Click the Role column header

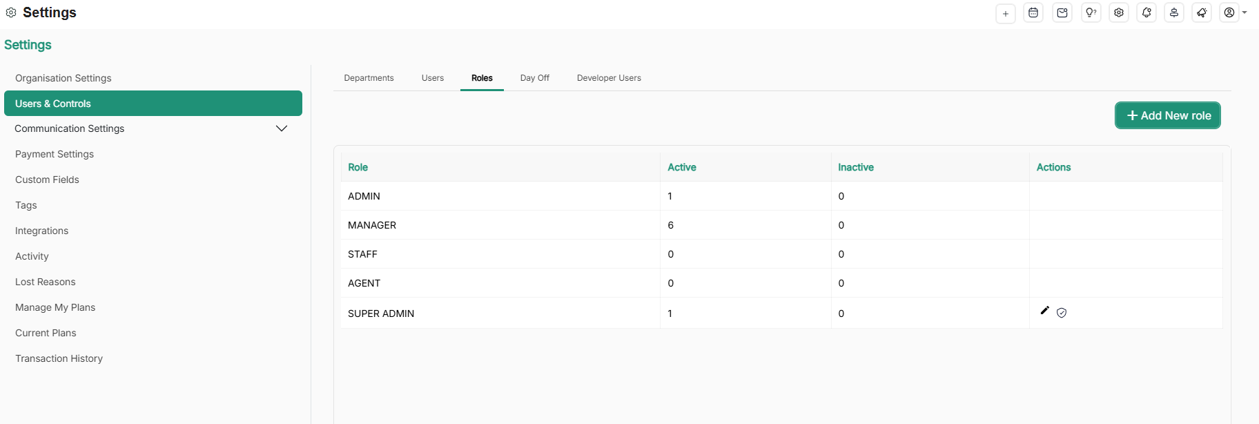pyautogui.click(x=358, y=167)
